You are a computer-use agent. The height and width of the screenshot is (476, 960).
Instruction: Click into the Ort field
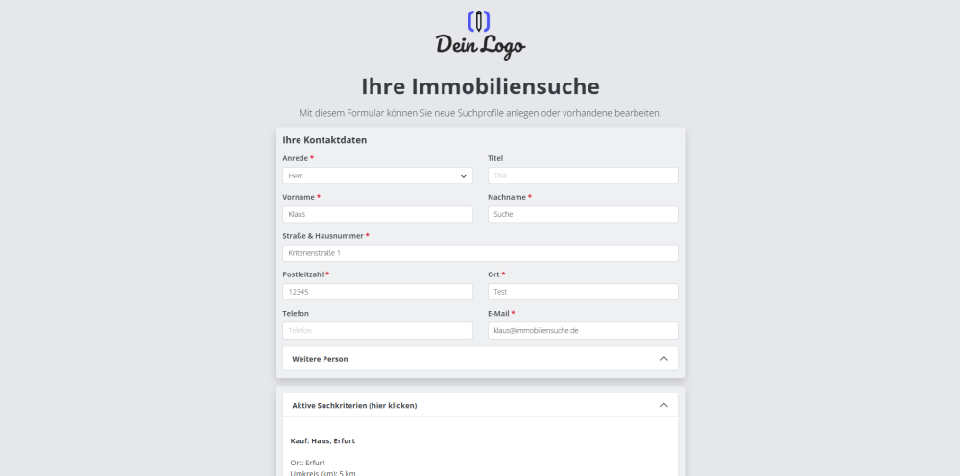pyautogui.click(x=582, y=292)
